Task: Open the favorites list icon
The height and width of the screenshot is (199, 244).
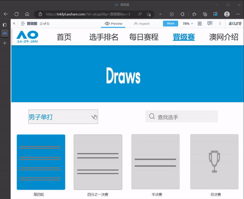Action: click(x=194, y=14)
